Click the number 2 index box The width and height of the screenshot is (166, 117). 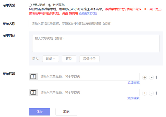[x=33, y=93]
